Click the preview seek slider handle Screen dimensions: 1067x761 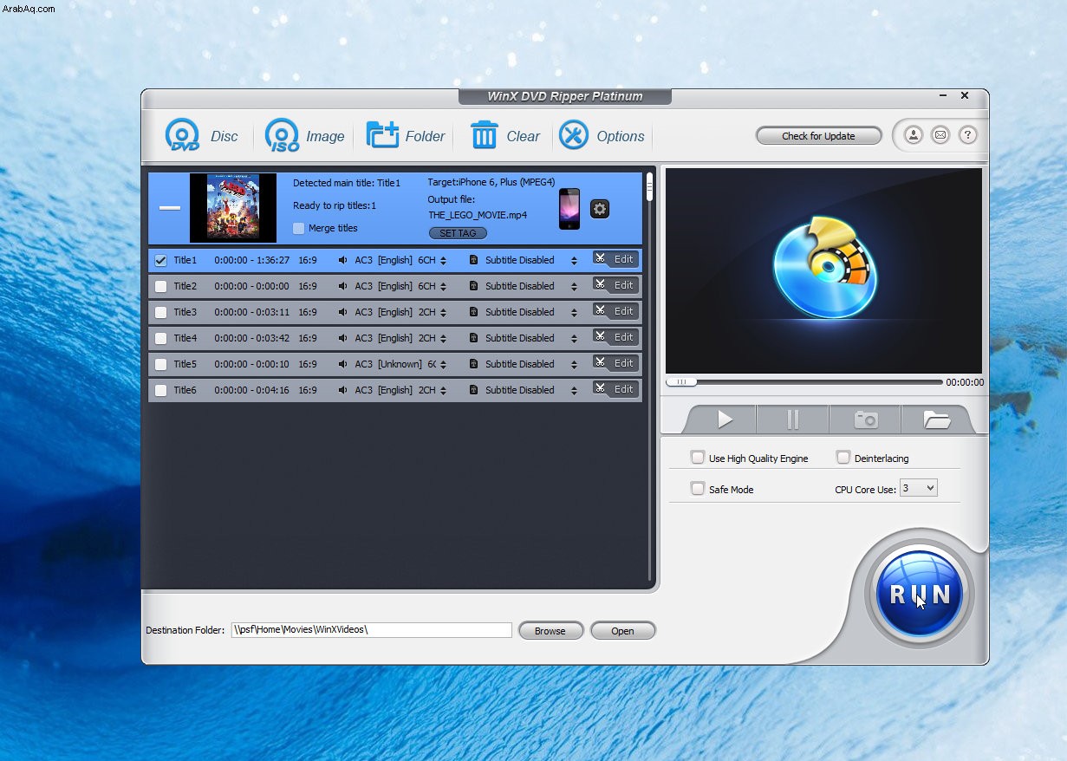(x=682, y=381)
